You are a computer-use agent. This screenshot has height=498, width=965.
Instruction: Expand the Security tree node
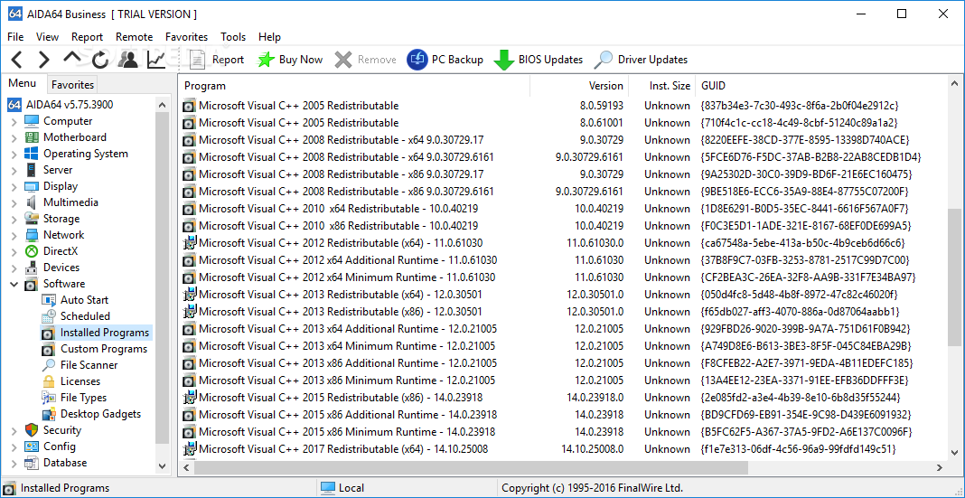click(14, 430)
